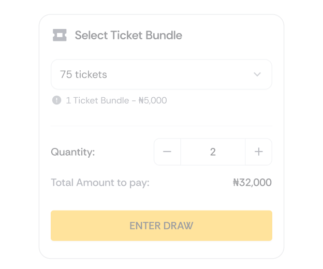
Task: Increase quantity with the plus button
Action: pyautogui.click(x=259, y=152)
